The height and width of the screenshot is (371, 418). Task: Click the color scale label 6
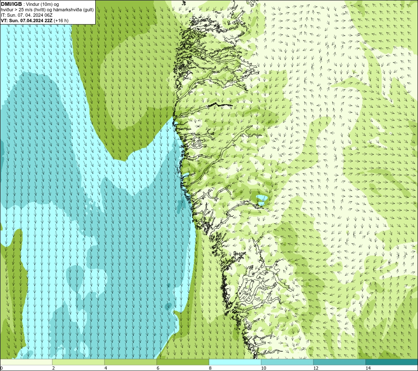(158, 368)
